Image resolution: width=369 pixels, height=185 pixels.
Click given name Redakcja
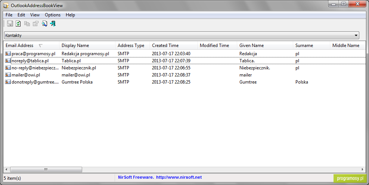coord(248,54)
